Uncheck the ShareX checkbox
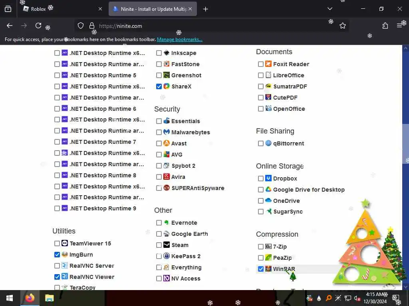Viewport: 409px width, 306px height. click(x=159, y=86)
